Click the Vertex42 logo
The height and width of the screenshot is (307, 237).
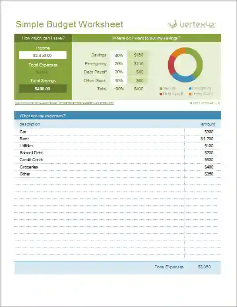point(192,24)
